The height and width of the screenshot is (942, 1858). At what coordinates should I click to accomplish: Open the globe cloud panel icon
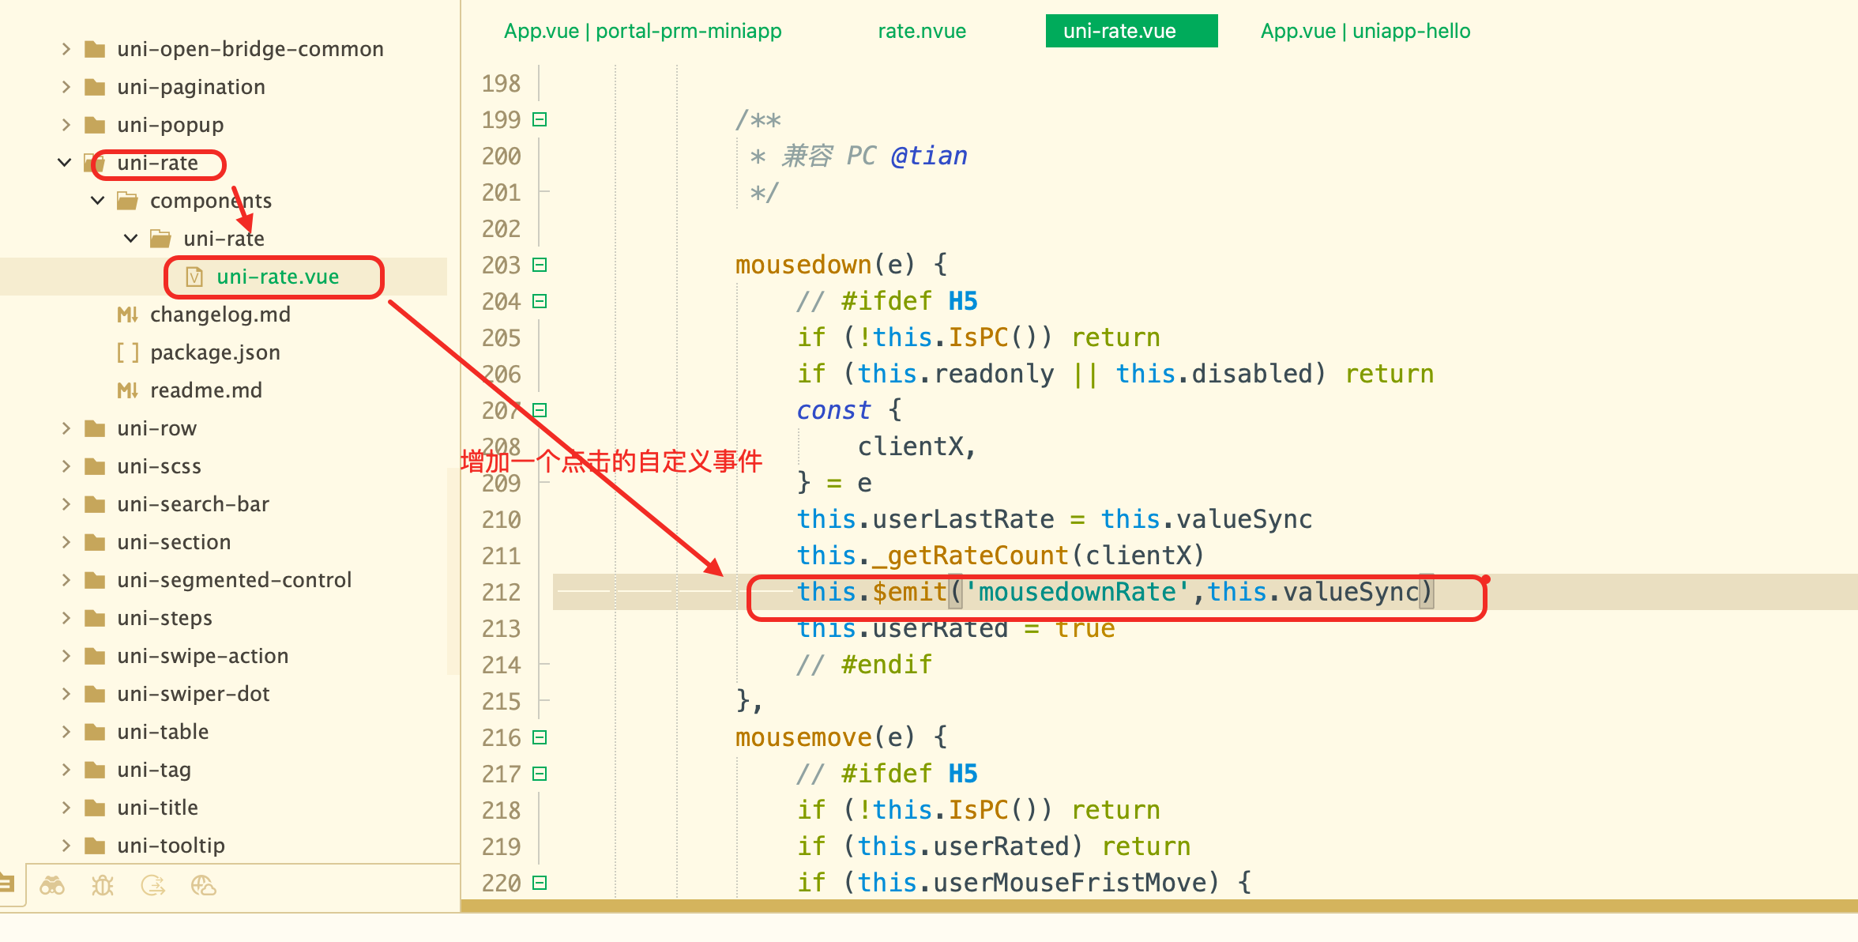204,885
